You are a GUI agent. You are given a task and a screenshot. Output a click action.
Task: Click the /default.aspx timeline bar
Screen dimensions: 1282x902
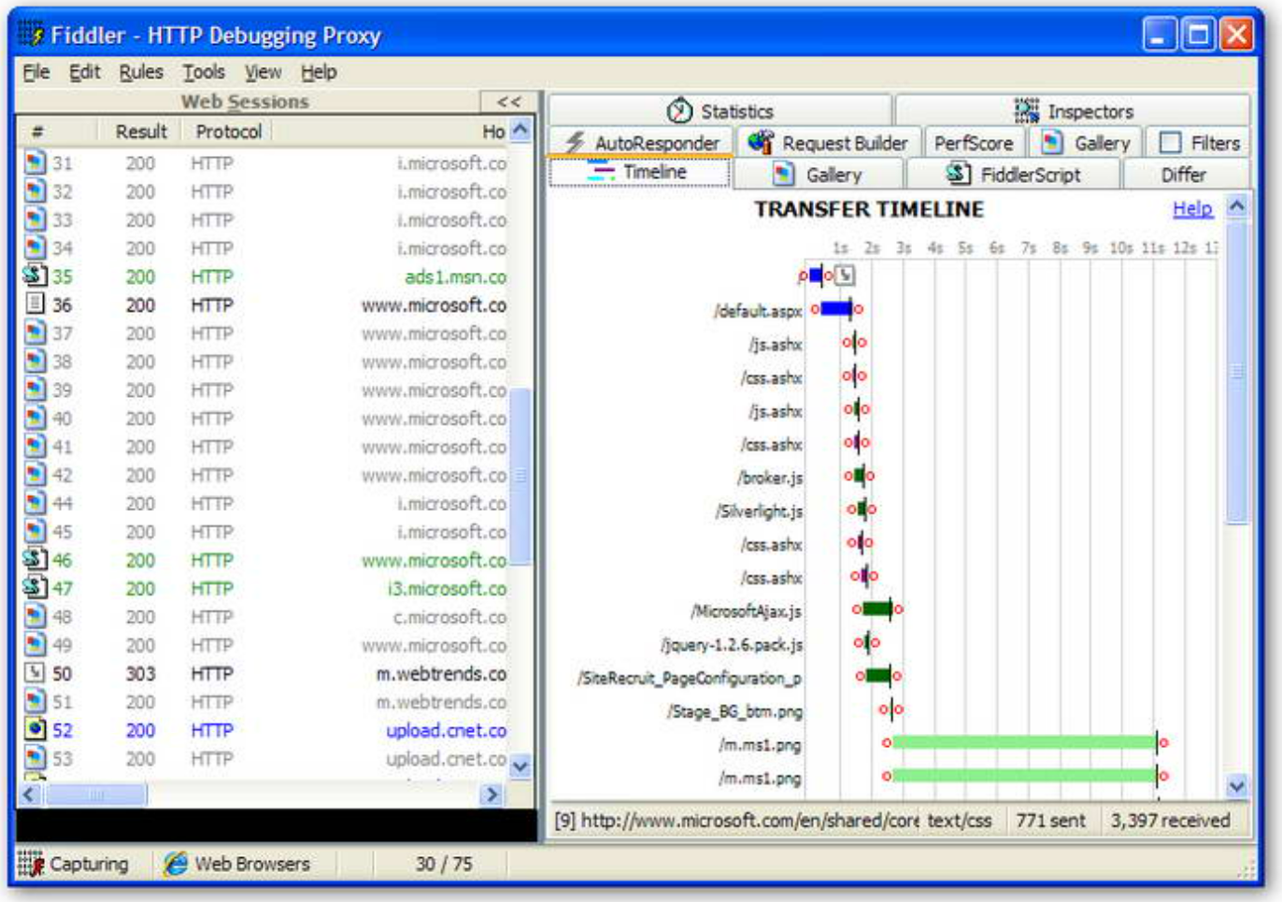tap(836, 308)
